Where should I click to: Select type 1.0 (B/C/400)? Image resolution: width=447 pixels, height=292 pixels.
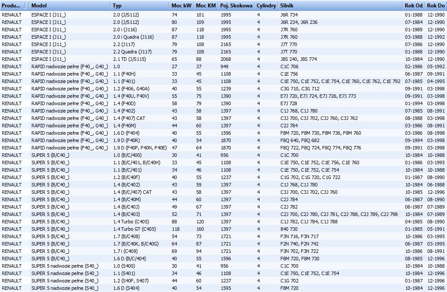(x=127, y=156)
